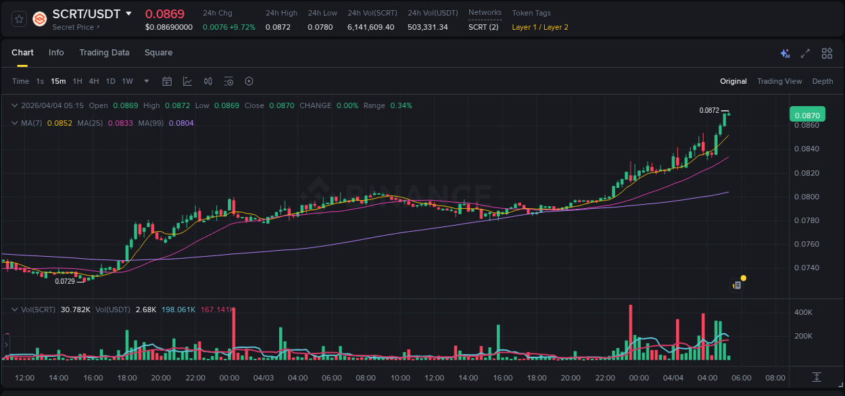The image size is (845, 396).
Task: Open the chart style selector icon
Action: point(187,81)
